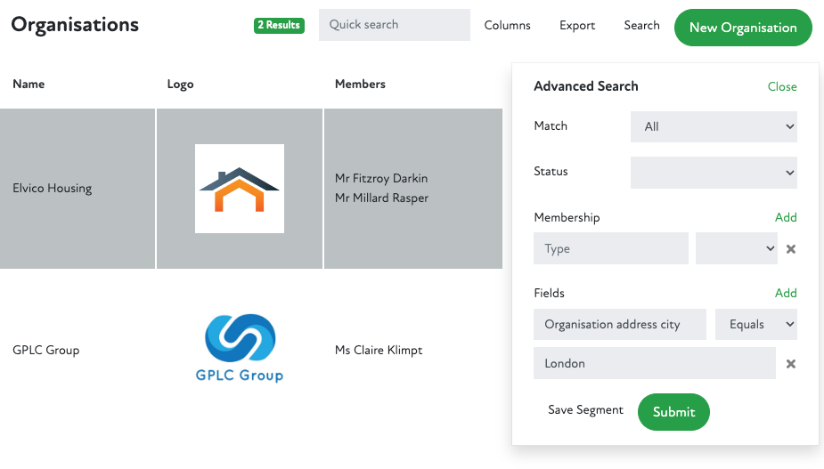Open the Membership value dropdown
This screenshot has height=469, width=824.
coord(736,249)
